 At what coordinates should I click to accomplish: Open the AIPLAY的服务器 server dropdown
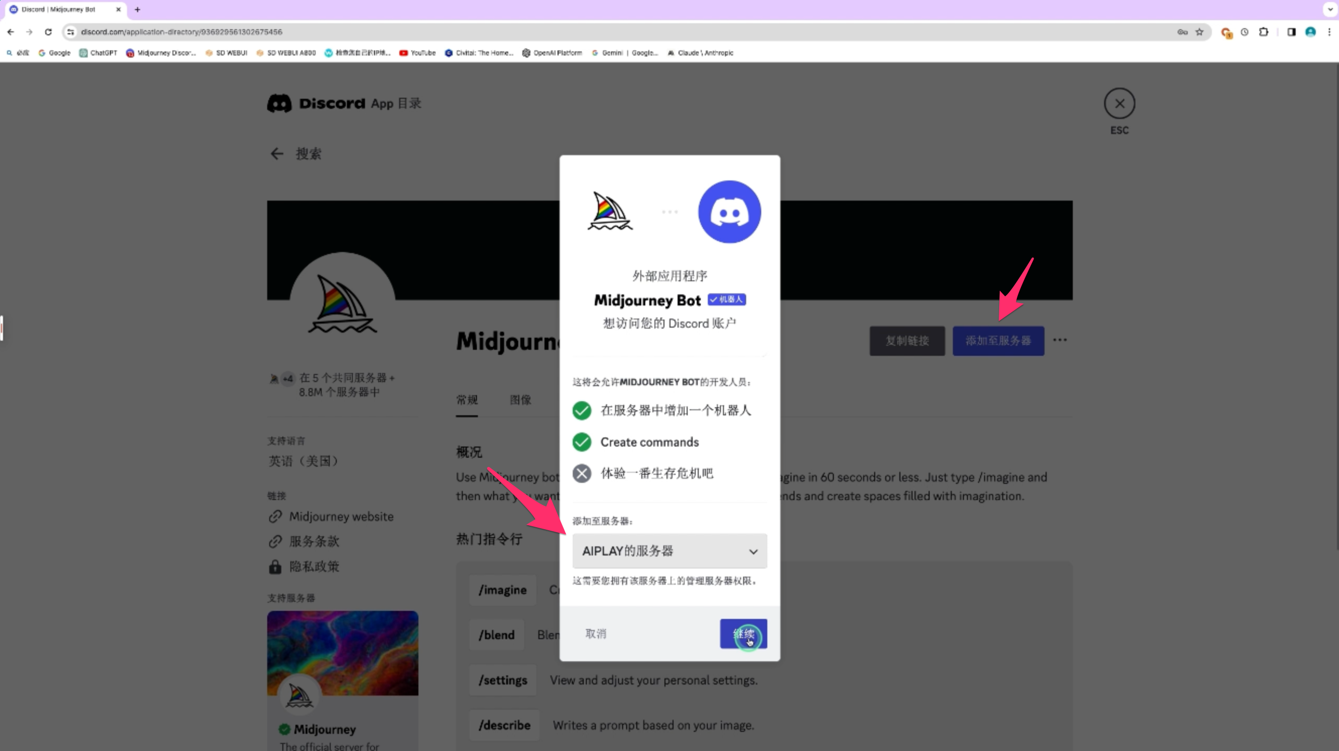[669, 551]
